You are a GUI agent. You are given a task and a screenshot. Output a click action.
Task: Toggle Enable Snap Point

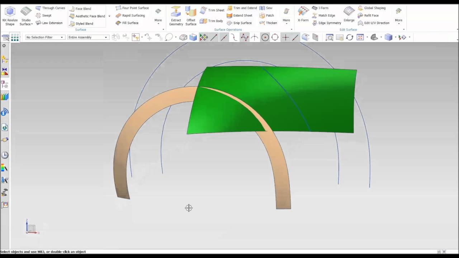pos(204,37)
